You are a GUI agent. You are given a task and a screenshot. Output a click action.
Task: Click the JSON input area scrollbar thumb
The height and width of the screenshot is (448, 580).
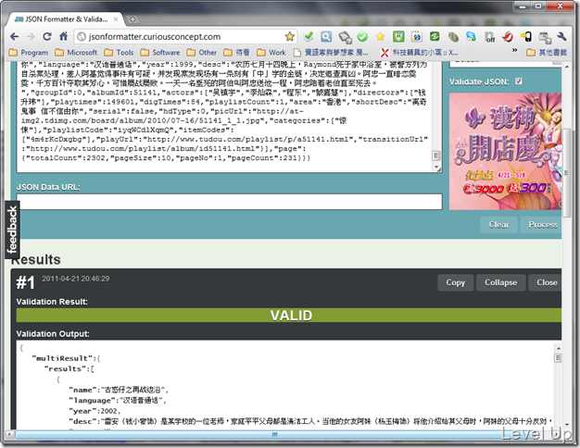pos(436,156)
